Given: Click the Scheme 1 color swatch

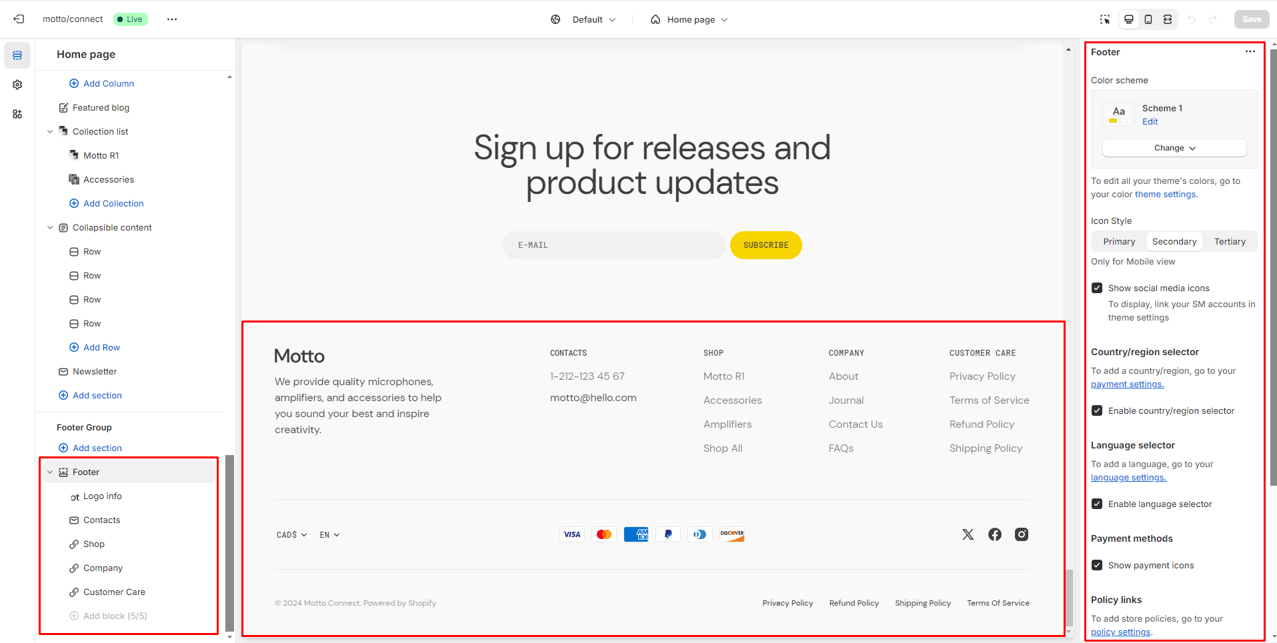Looking at the screenshot, I should coord(1118,114).
